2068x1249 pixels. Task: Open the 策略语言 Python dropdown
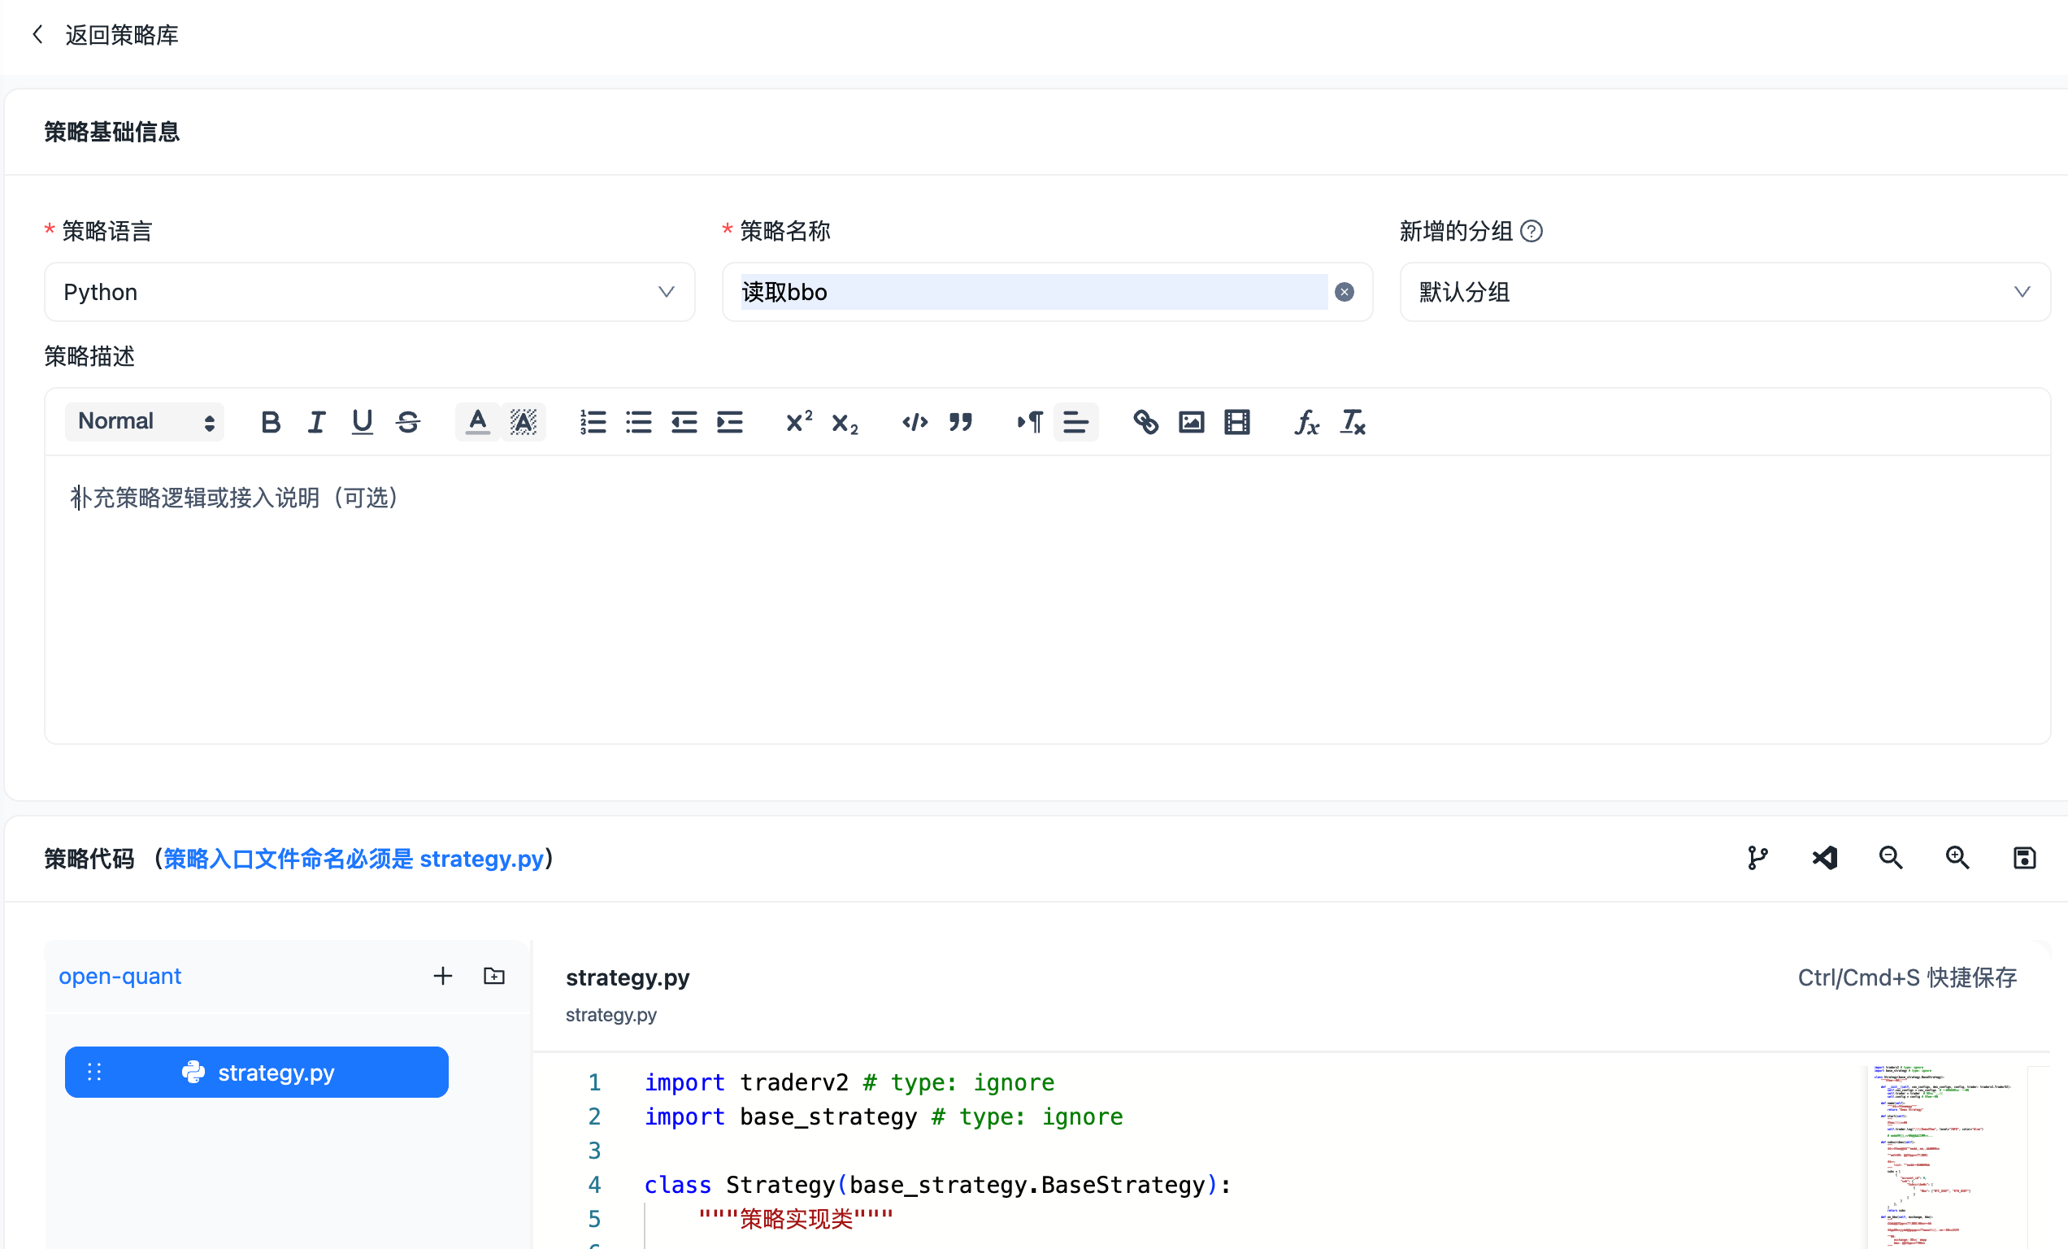pos(369,292)
